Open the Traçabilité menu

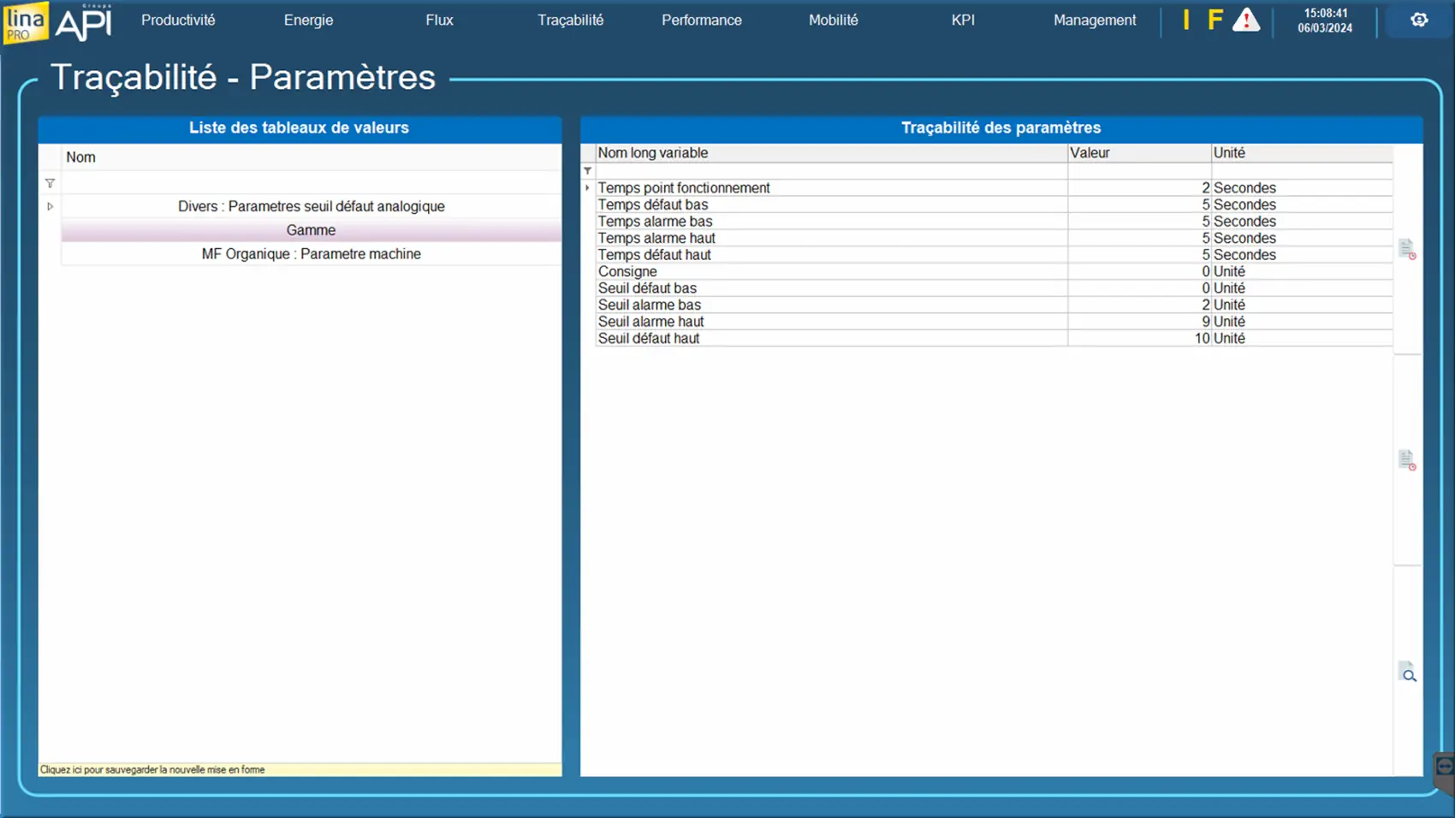(x=570, y=21)
